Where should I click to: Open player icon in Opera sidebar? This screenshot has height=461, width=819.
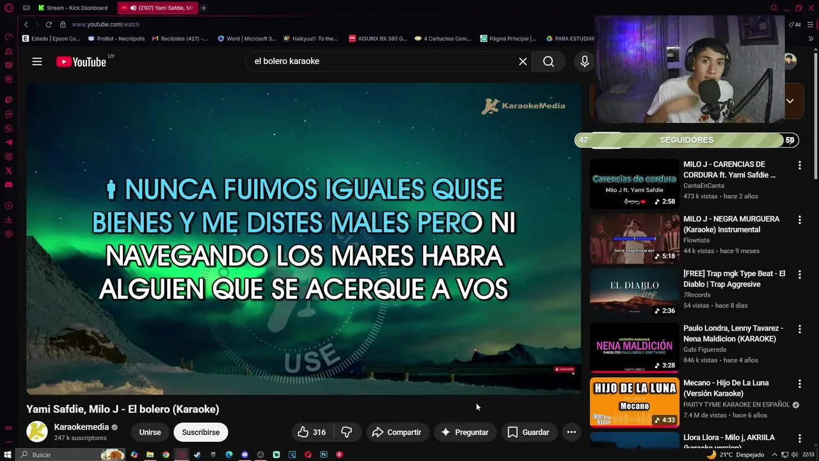(9, 206)
